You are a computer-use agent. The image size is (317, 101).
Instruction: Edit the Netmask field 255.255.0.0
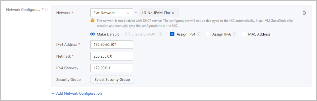coord(111,56)
